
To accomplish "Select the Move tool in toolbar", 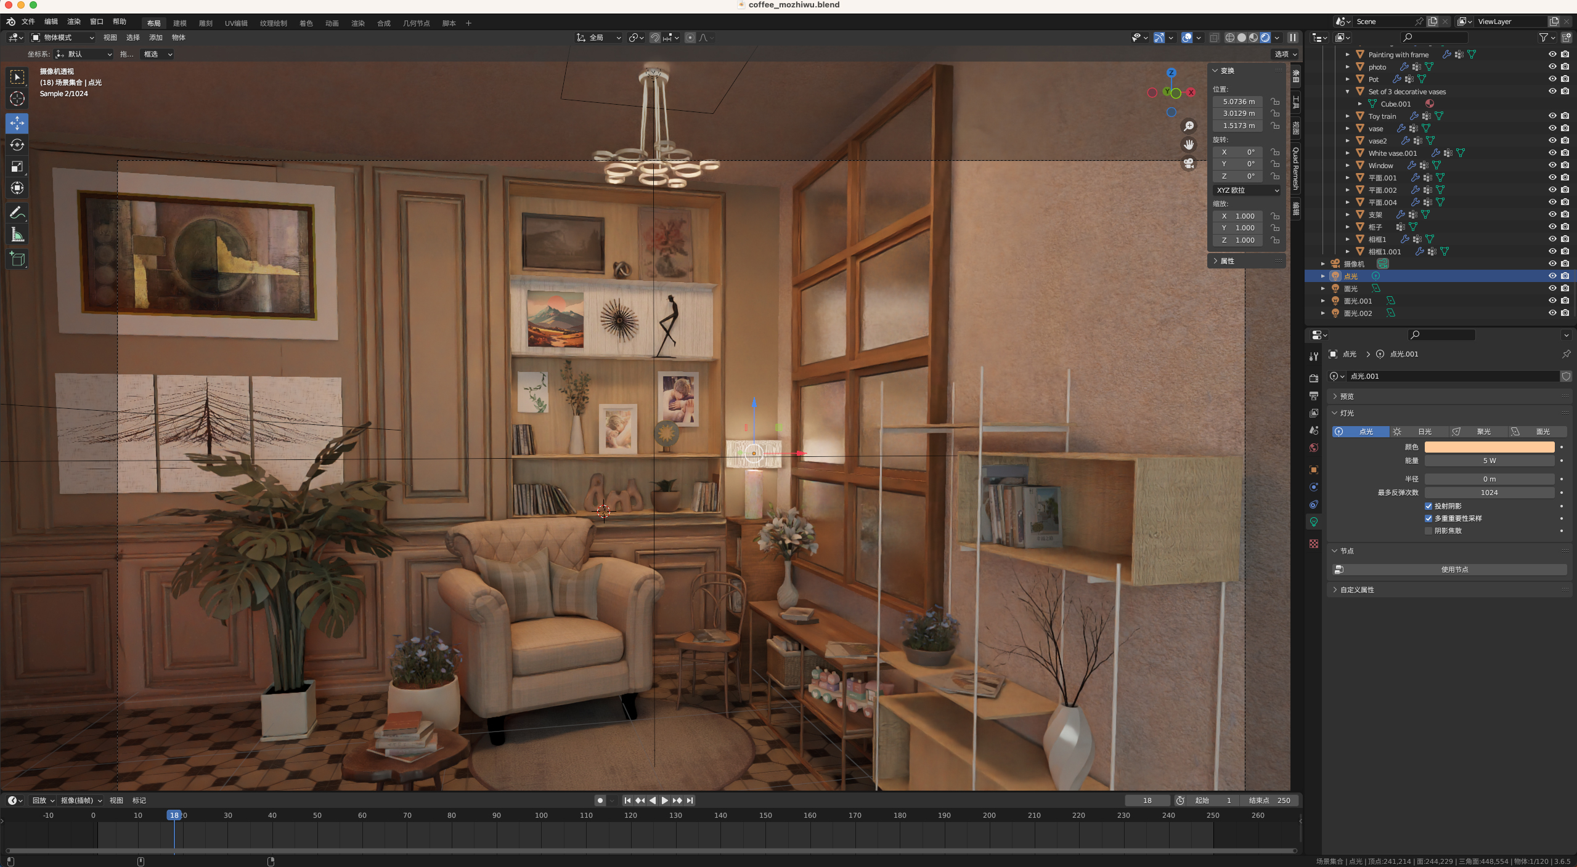I will [x=17, y=123].
